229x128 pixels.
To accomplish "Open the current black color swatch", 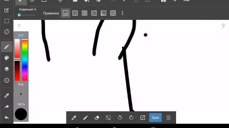I will [21, 114].
